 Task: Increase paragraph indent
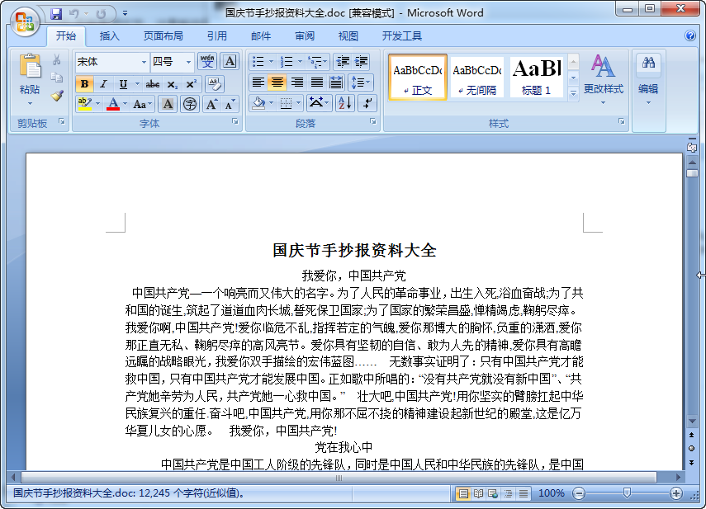pyautogui.click(x=361, y=62)
